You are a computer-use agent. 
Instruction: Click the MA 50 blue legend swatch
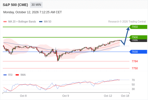coord(41,22)
